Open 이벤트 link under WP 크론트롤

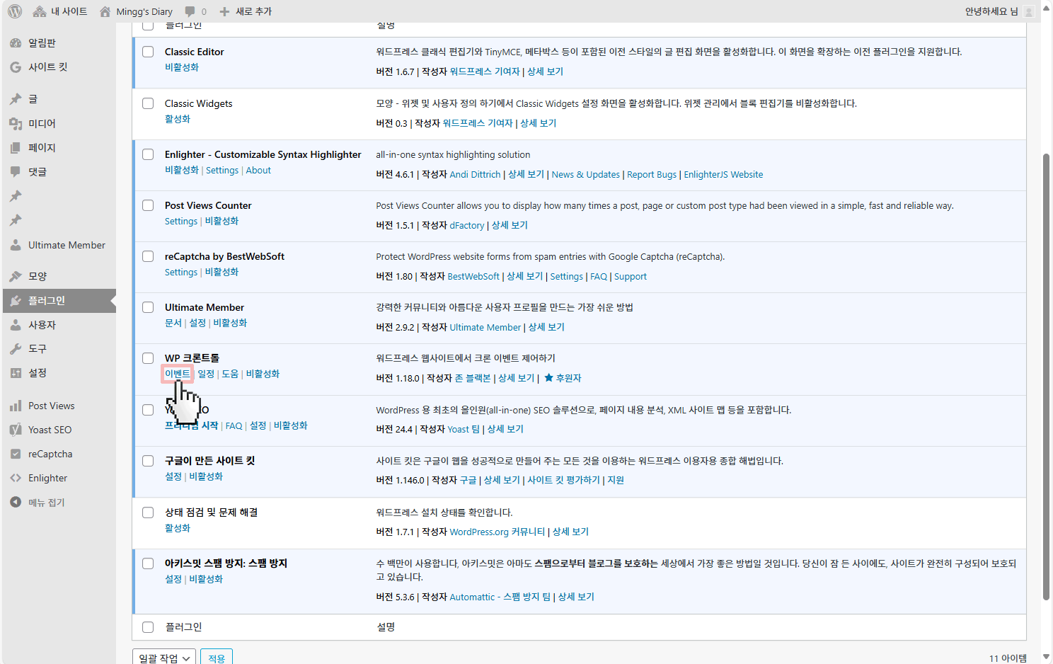178,374
